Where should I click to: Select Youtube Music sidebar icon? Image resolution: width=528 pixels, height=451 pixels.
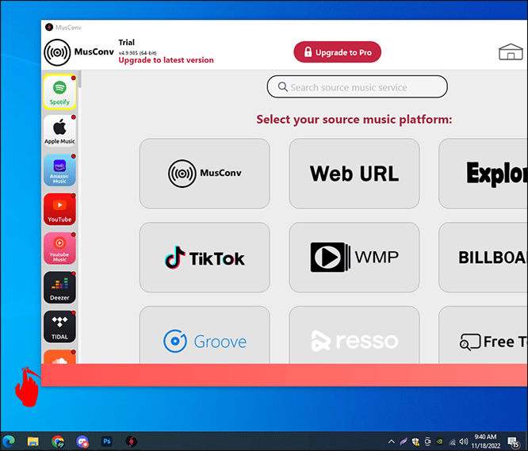pos(59,248)
